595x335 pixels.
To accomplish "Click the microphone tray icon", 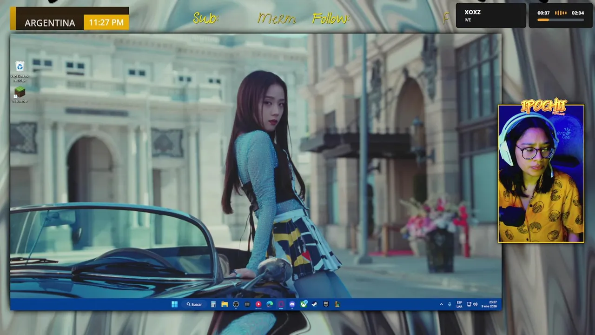I will click(x=450, y=304).
